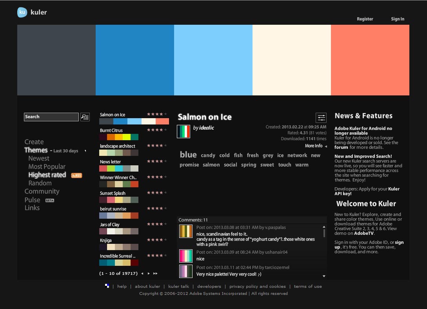This screenshot has width=427, height=309.
Task: Subscribe via the orange RSS icon near Highest rated
Action: coord(76,175)
